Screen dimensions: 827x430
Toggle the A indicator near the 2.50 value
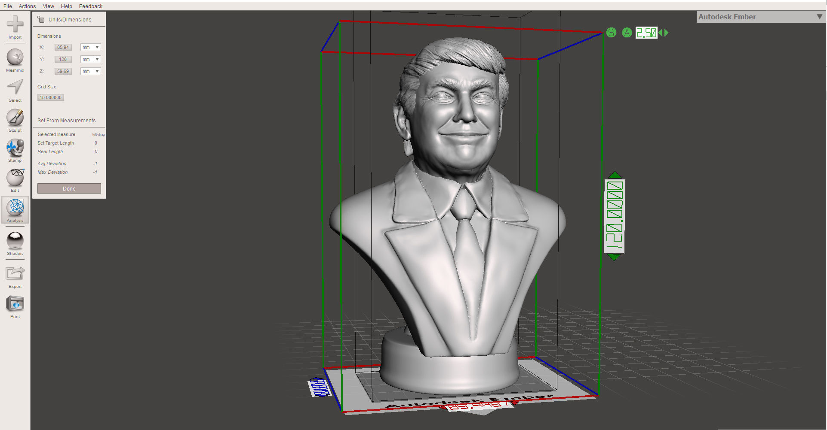coord(626,32)
